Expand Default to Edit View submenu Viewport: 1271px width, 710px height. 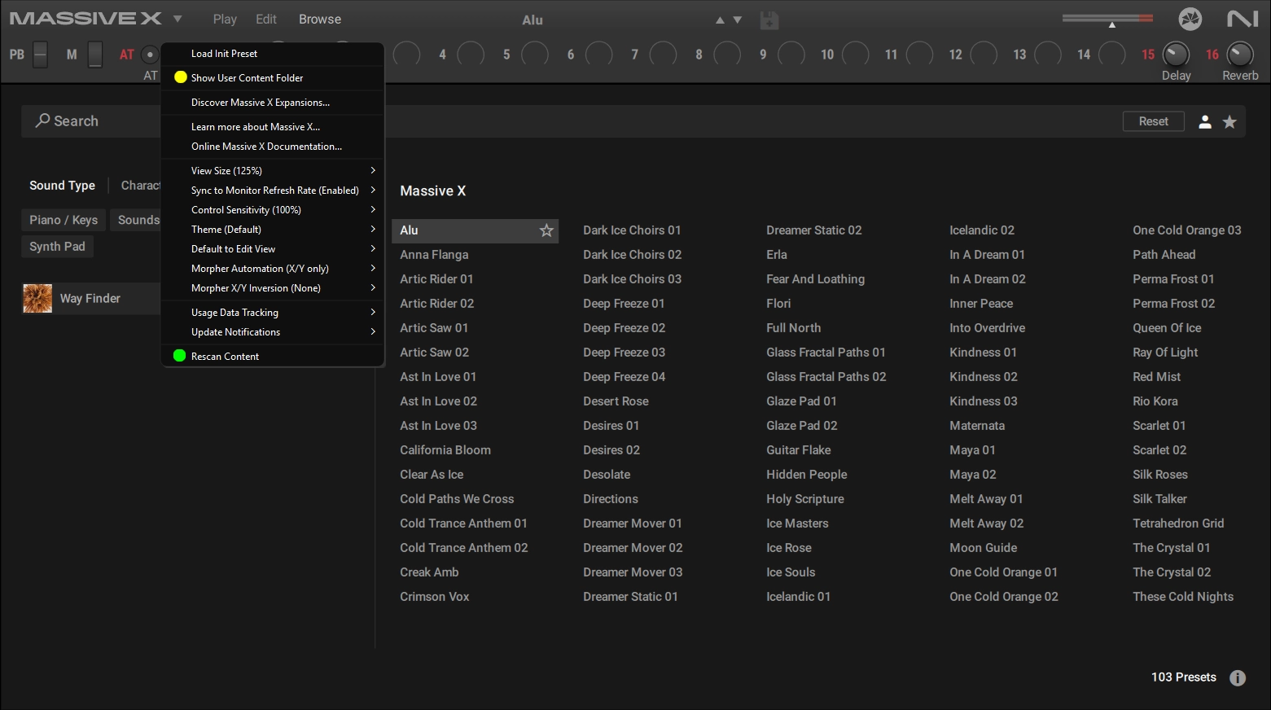(x=273, y=248)
